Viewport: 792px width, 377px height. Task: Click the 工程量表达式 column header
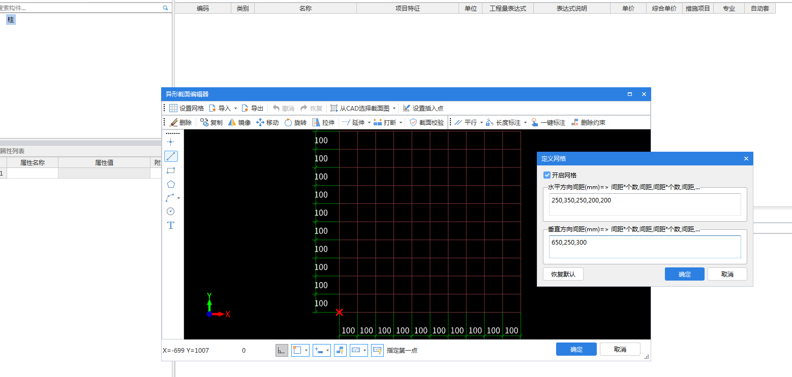[508, 9]
